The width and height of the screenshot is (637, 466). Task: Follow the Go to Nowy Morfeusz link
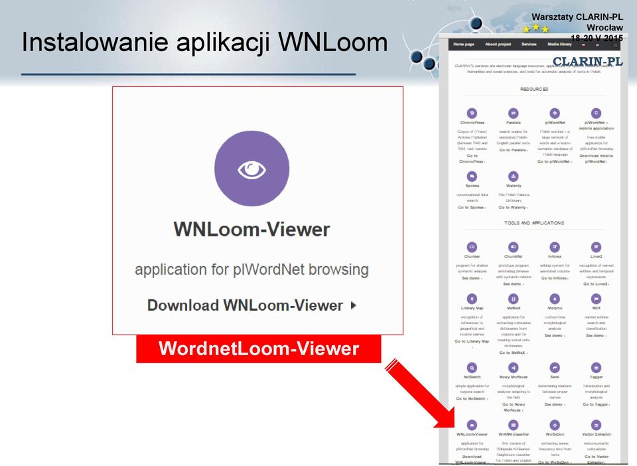pos(514,407)
